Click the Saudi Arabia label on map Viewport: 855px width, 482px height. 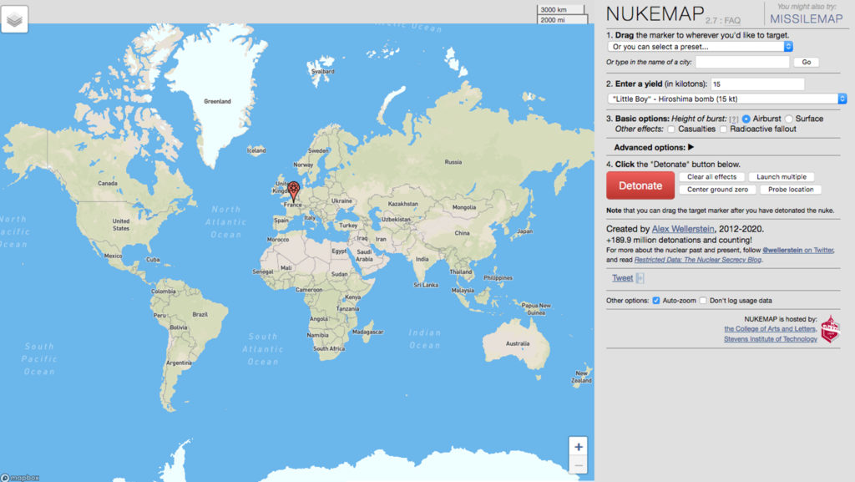(x=364, y=255)
